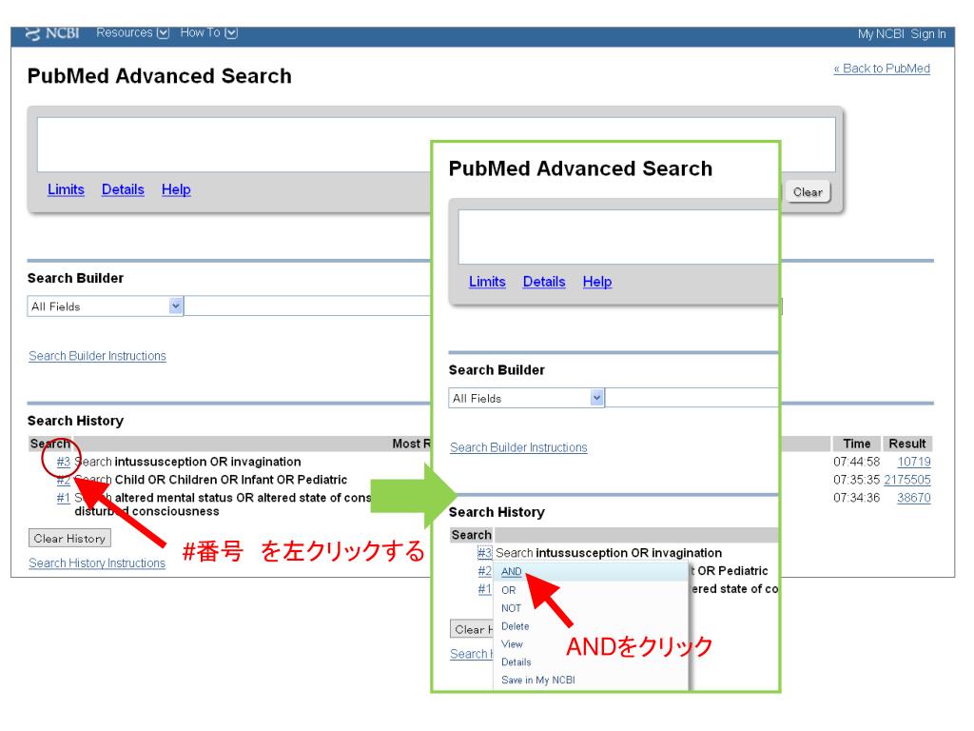This screenshot has width=974, height=731.
Task: Open Search History Instructions link
Action: (97, 563)
